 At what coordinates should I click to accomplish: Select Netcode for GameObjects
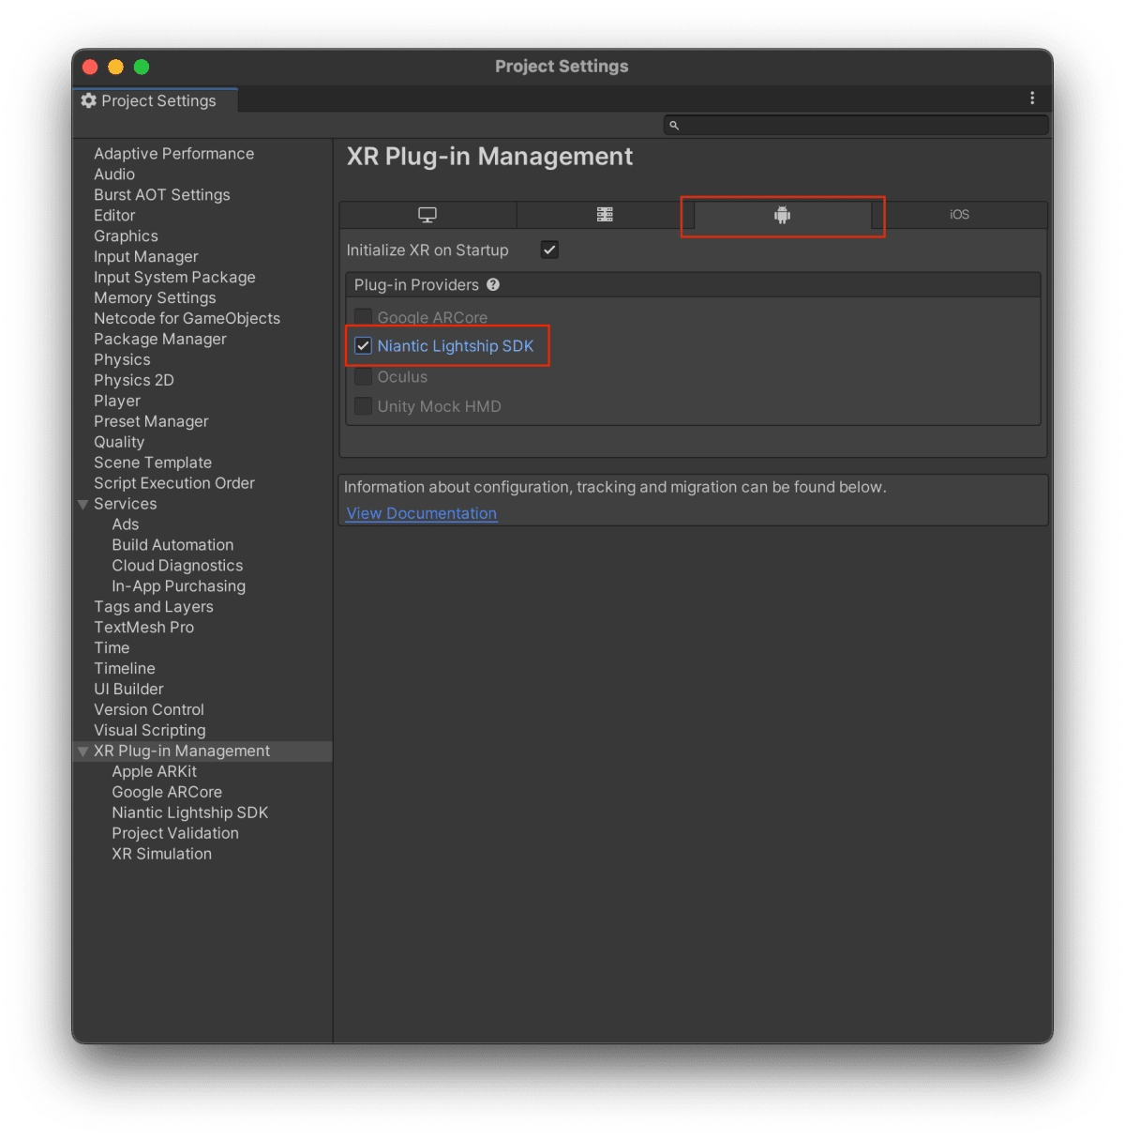pos(187,319)
